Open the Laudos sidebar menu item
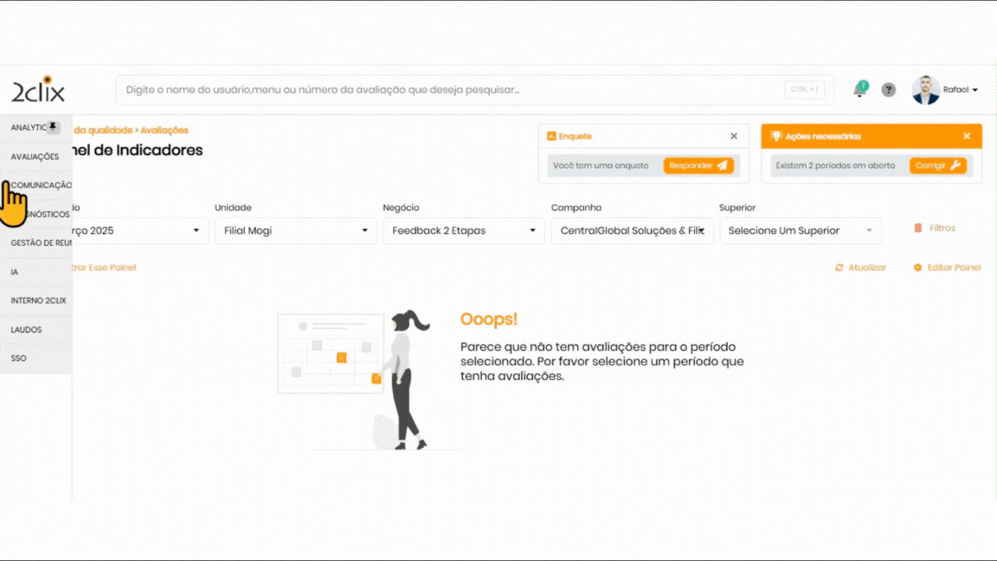997x561 pixels. (x=27, y=330)
